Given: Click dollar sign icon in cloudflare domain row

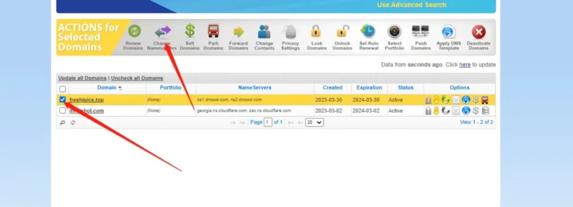Looking at the screenshot, I should tap(476, 111).
